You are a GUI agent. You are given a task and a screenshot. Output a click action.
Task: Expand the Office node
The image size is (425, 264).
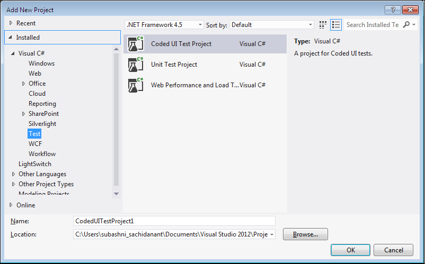coord(23,84)
